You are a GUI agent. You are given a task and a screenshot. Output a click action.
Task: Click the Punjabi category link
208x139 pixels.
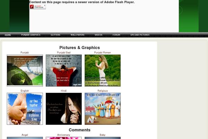pos(25,52)
